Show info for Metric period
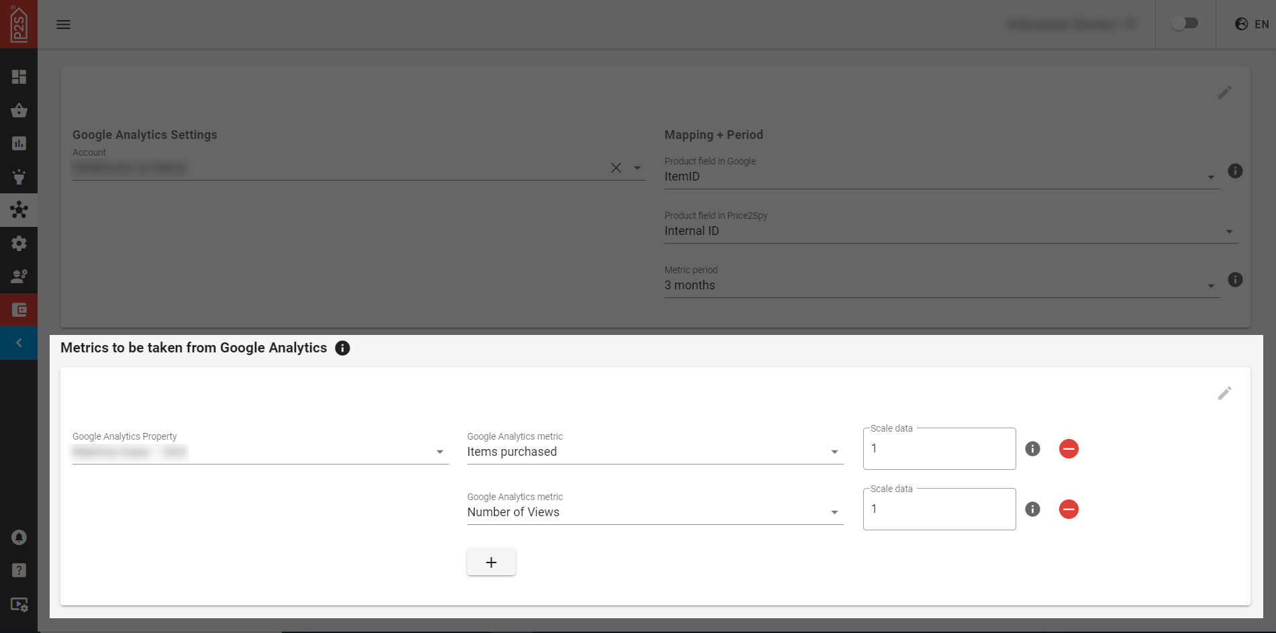The image size is (1276, 633). (1235, 280)
